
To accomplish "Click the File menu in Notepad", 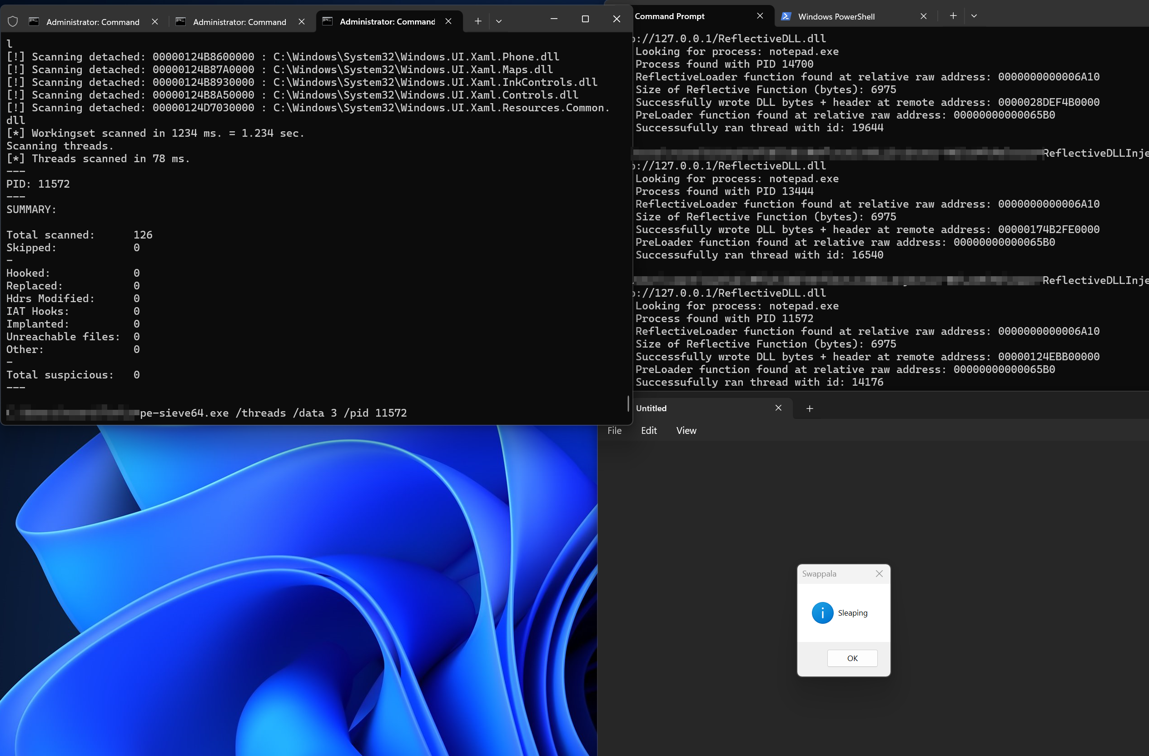I will coord(615,430).
